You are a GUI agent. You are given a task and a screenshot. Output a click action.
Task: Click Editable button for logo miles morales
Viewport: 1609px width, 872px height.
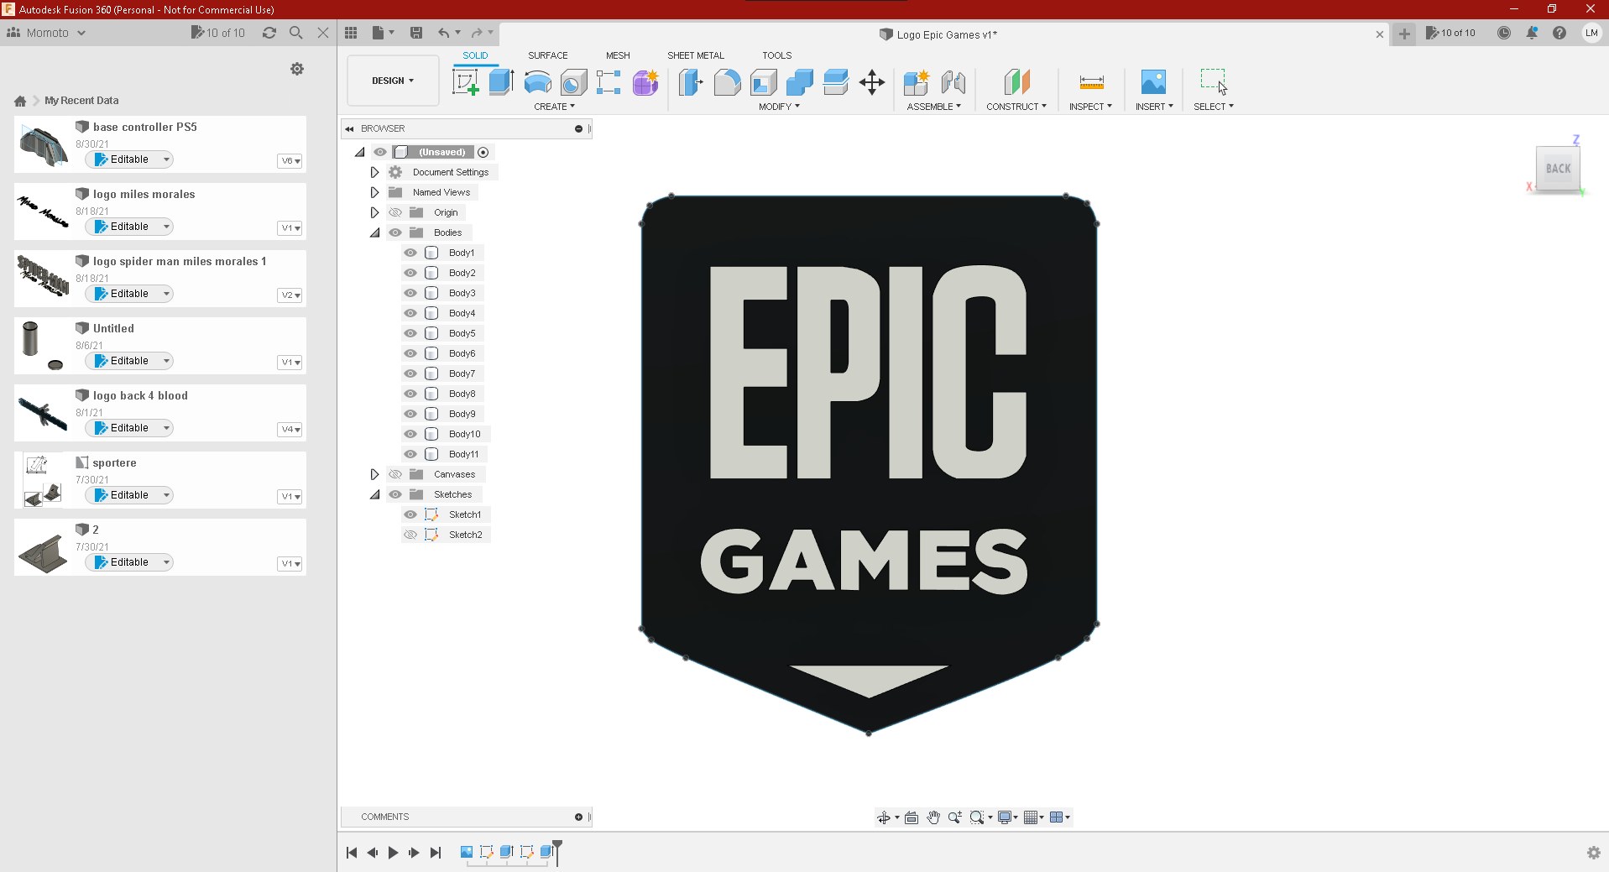pyautogui.click(x=128, y=226)
